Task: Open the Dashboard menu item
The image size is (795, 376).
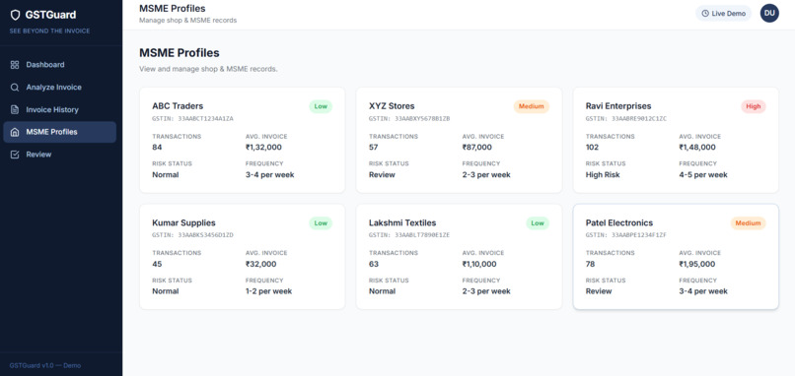Action: [60, 65]
